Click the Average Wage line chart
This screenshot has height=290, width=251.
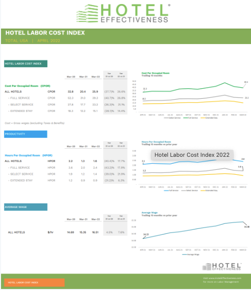click(190, 234)
